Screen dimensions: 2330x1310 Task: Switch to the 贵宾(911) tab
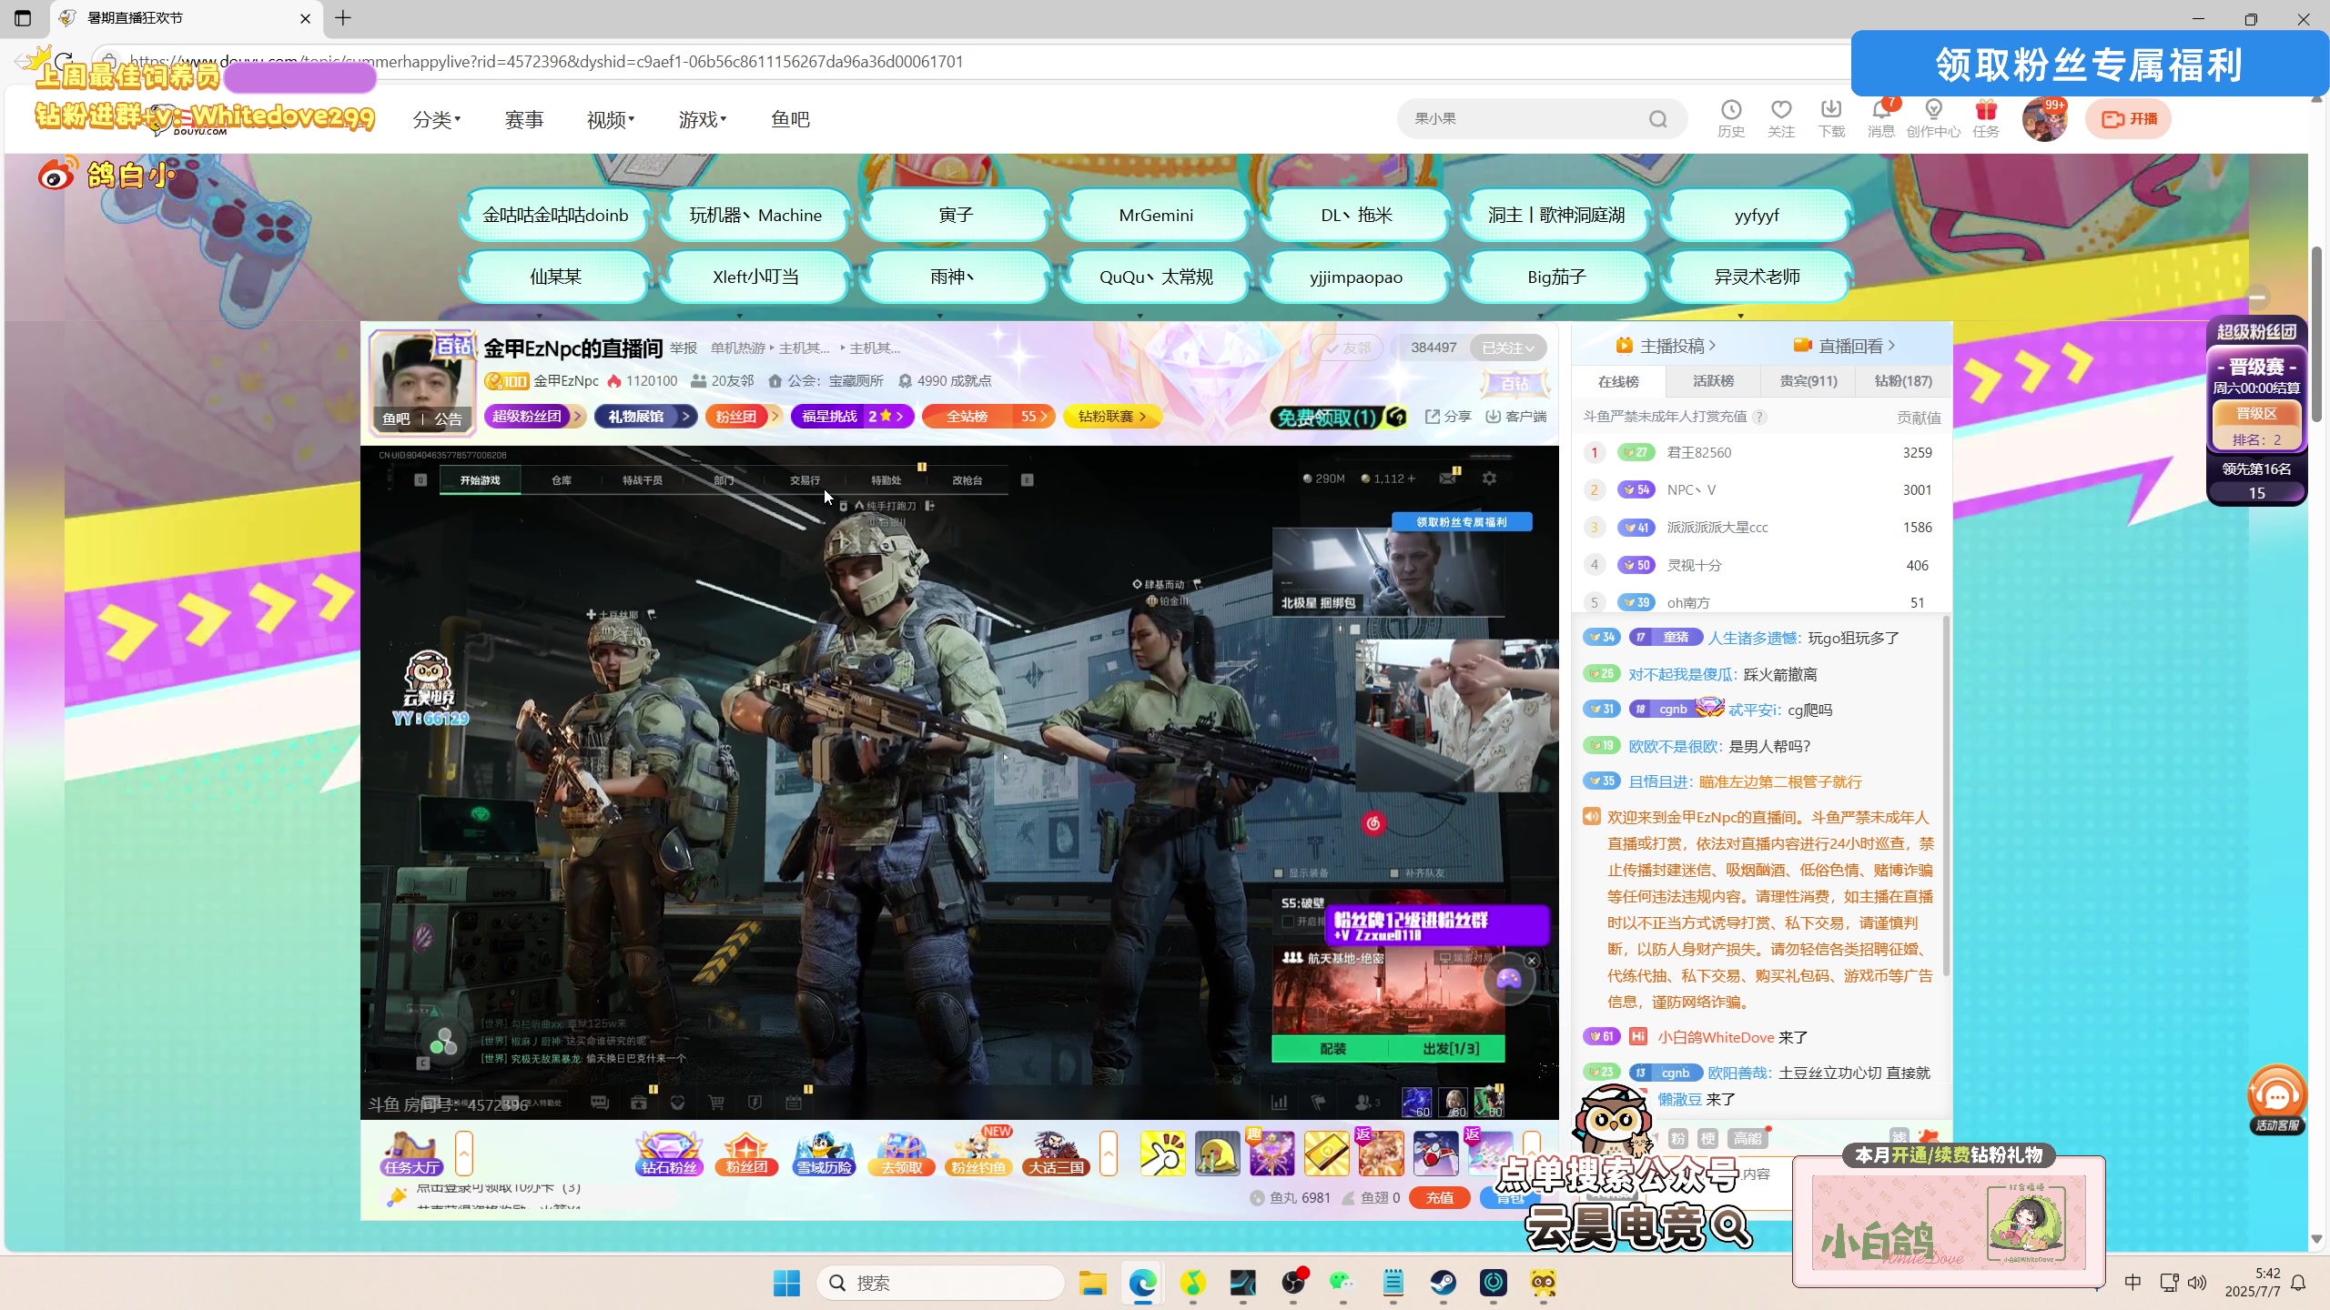(x=1808, y=380)
